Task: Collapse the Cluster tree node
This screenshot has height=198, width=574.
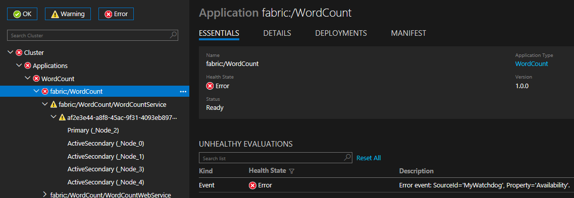Action: tap(10, 52)
